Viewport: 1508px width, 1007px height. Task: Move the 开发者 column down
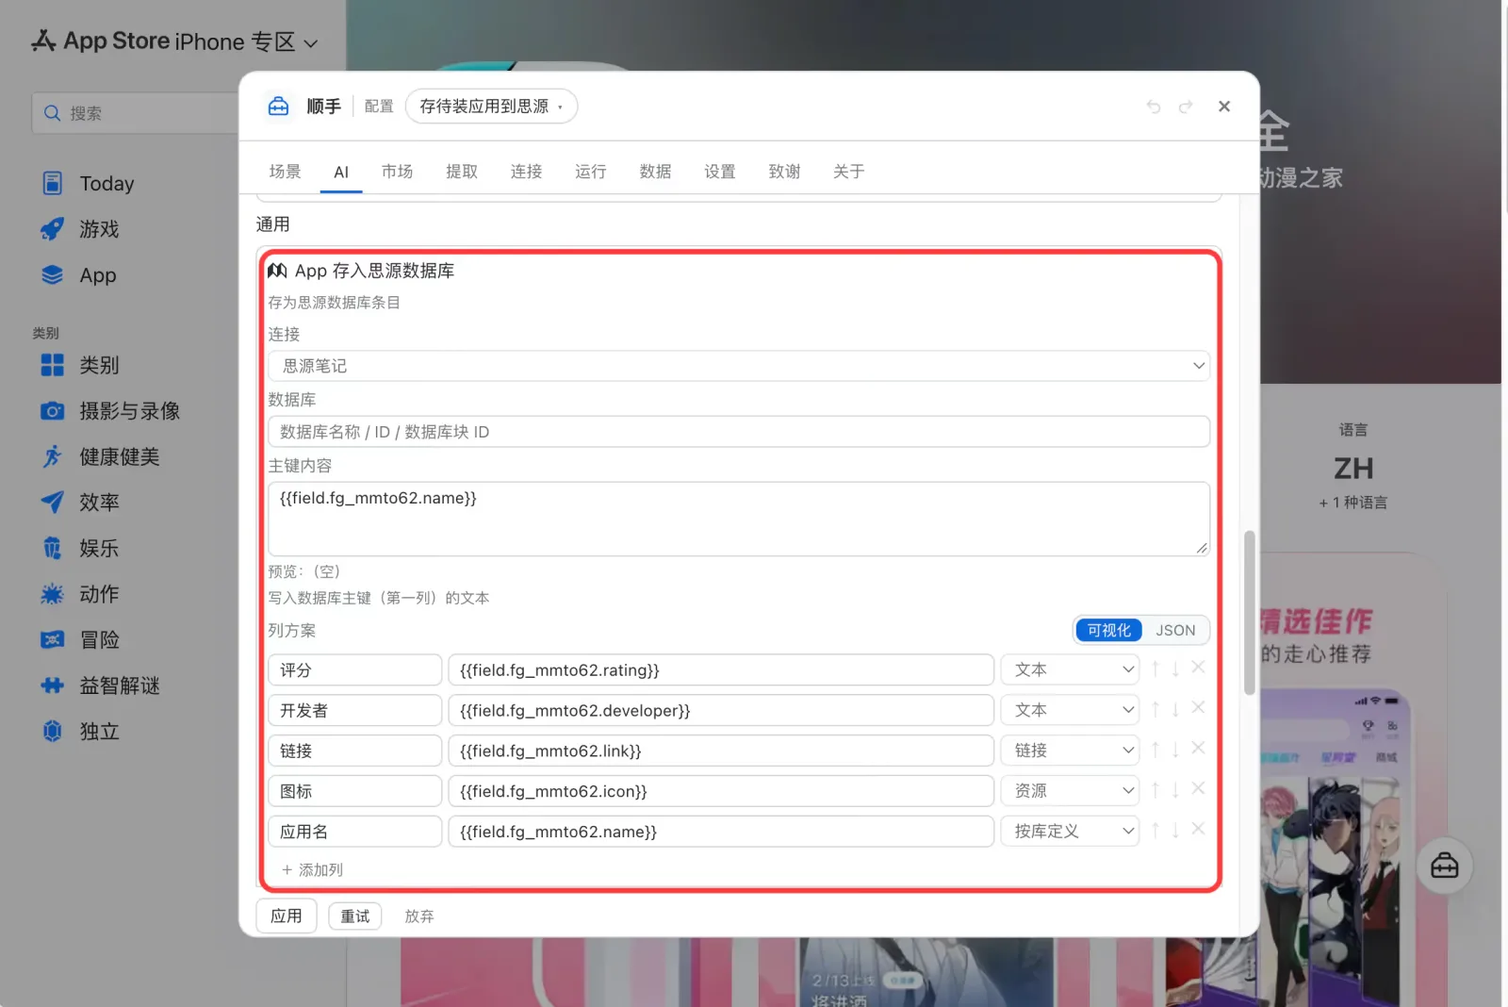tap(1175, 709)
